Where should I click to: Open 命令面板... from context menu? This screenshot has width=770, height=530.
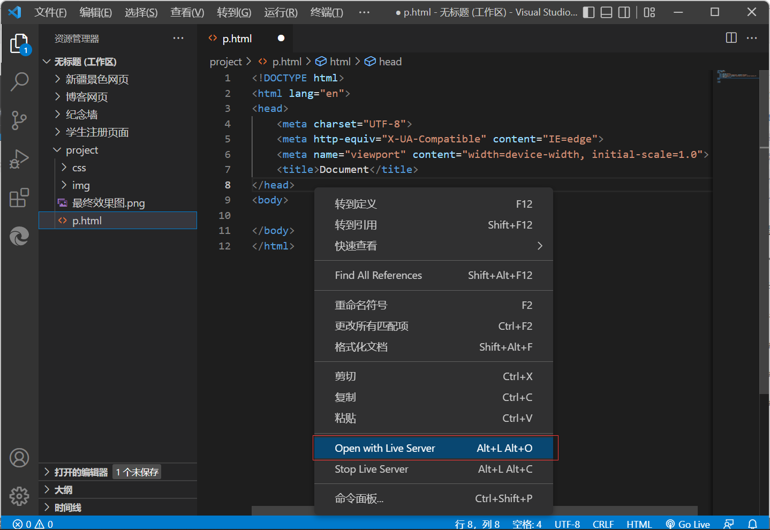pos(434,498)
